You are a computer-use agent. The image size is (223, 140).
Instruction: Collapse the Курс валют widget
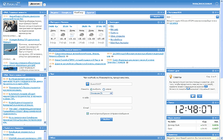tap(168, 118)
